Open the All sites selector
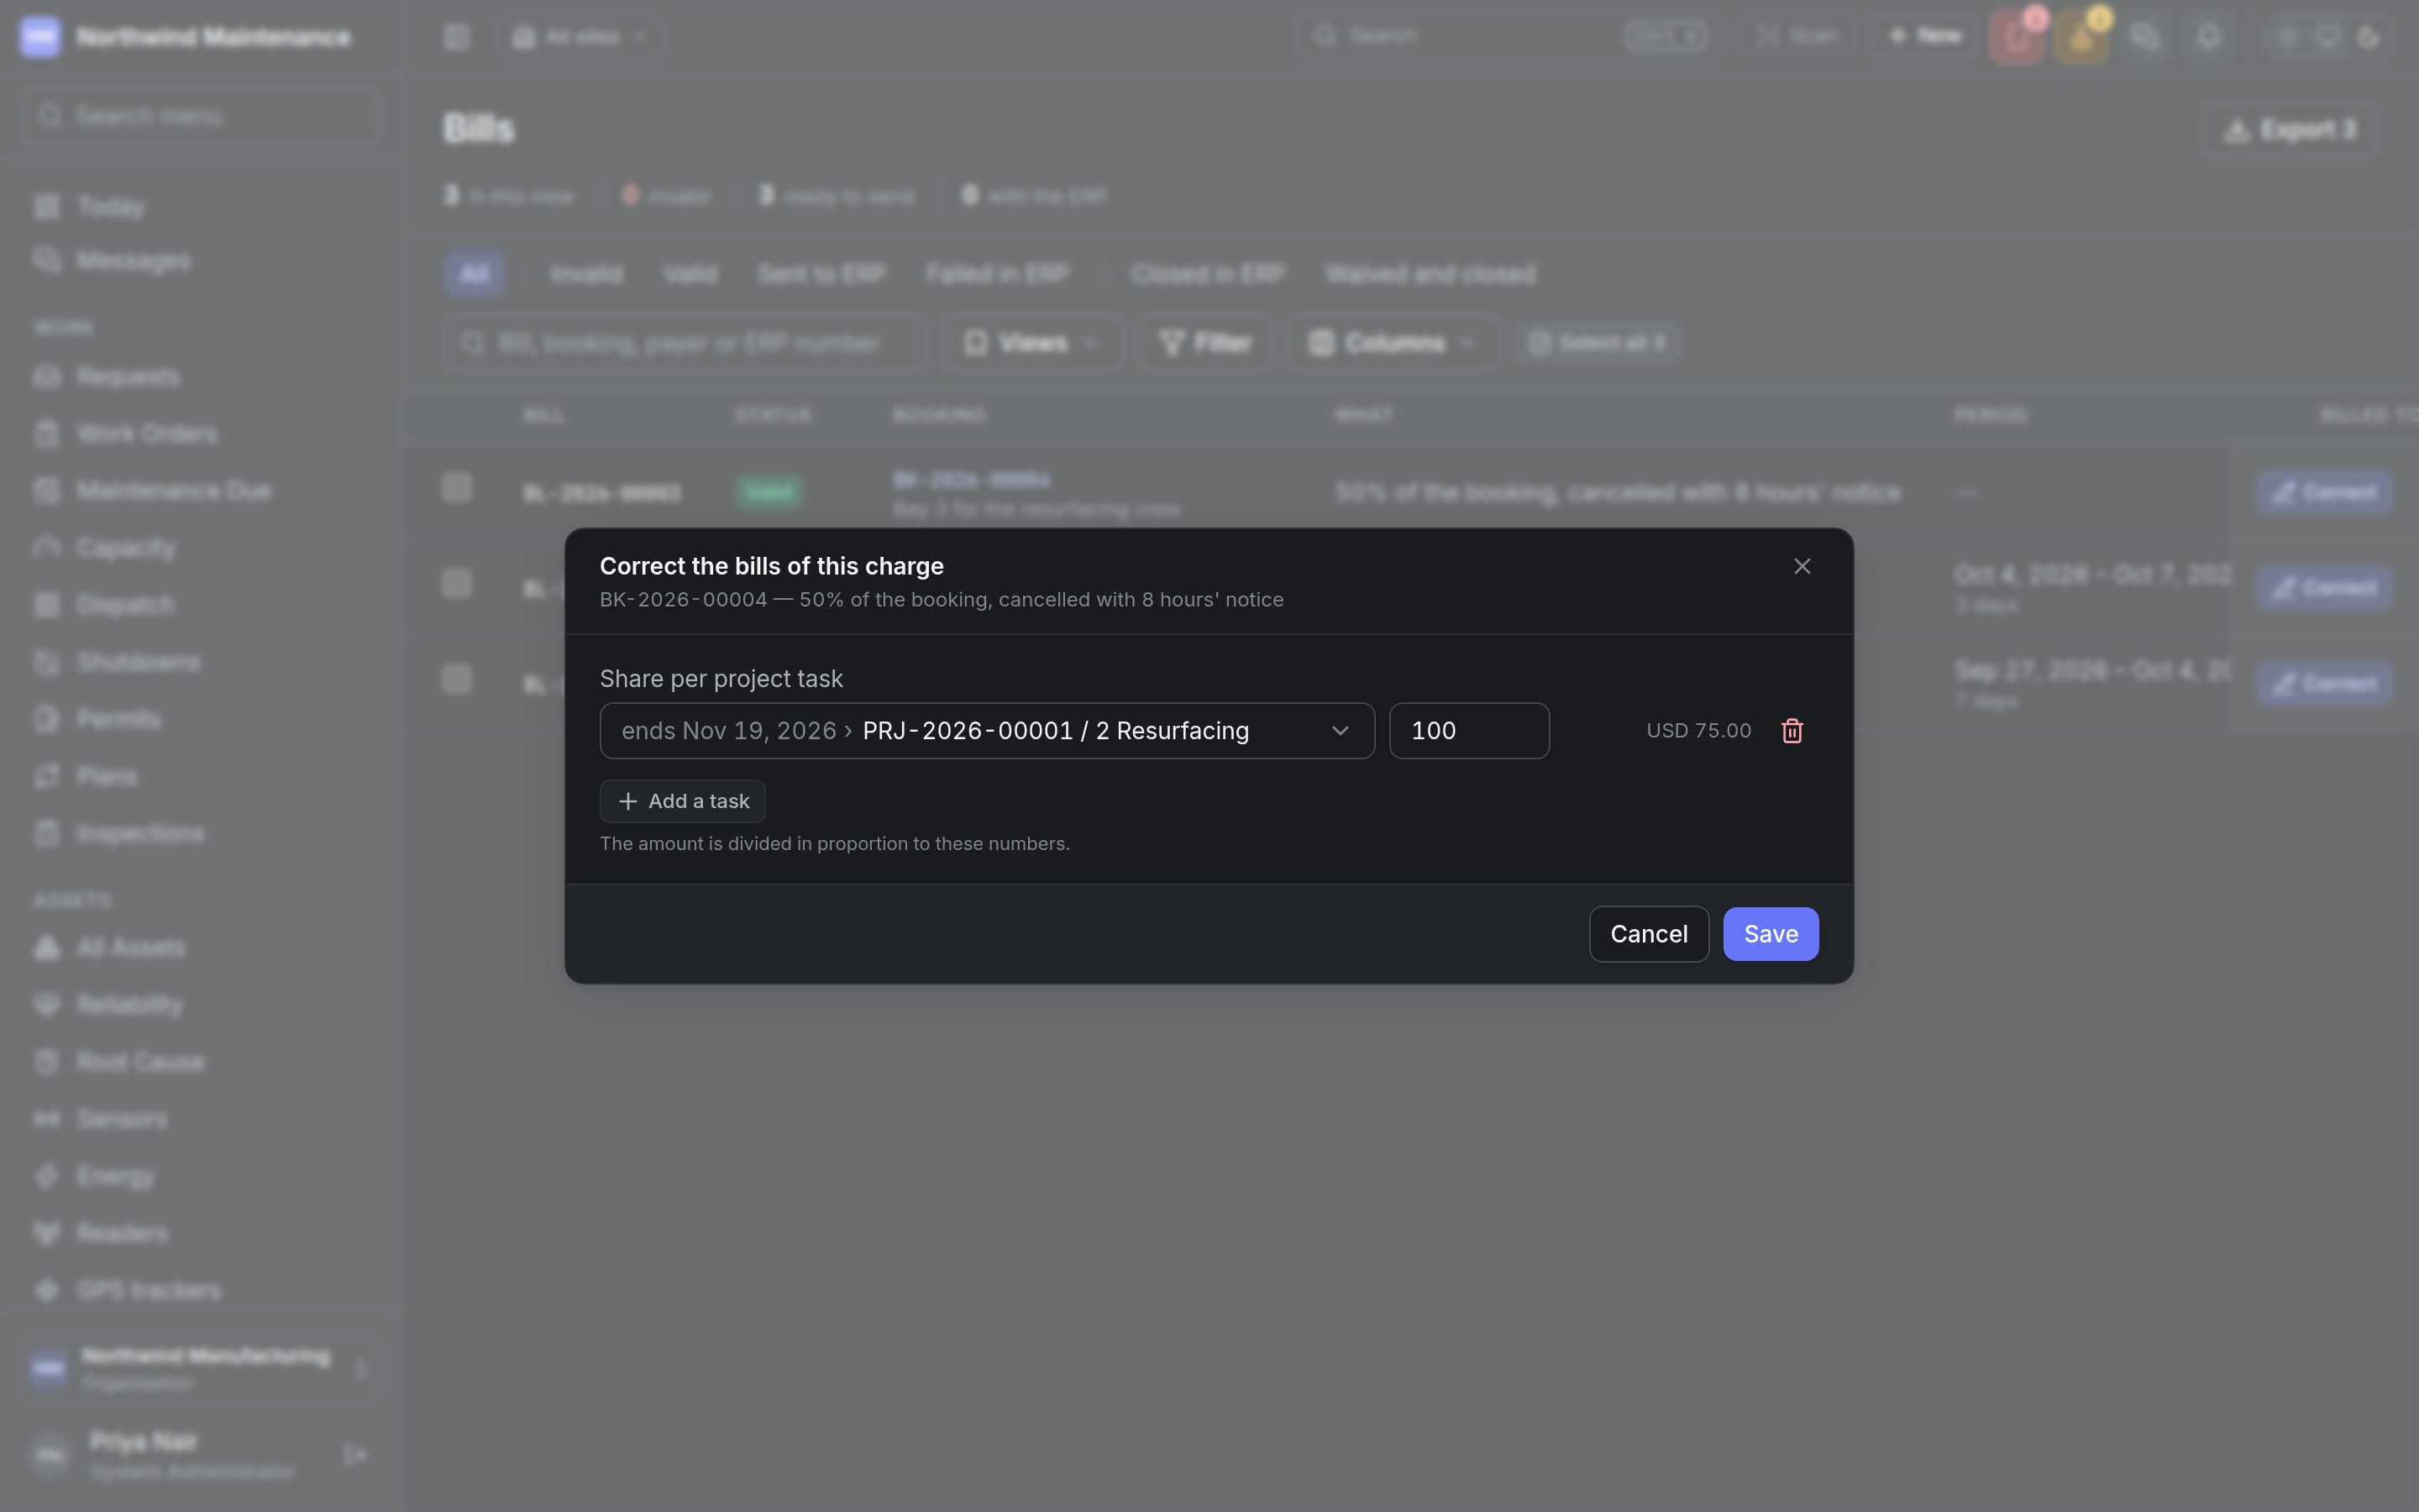The image size is (2419, 1512). tap(580, 37)
